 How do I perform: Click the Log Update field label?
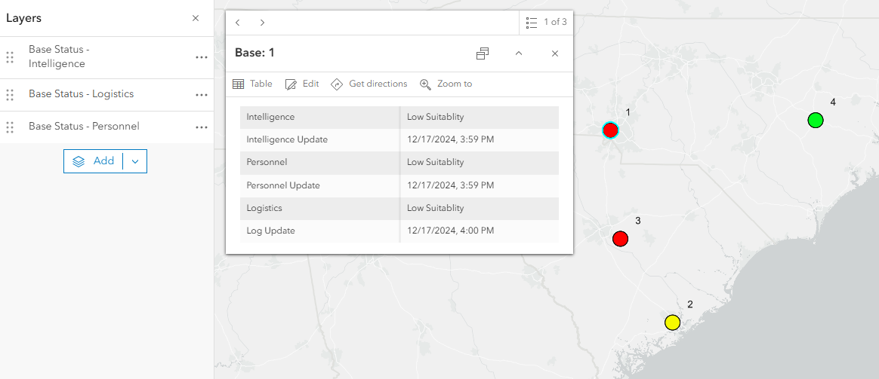pos(271,231)
